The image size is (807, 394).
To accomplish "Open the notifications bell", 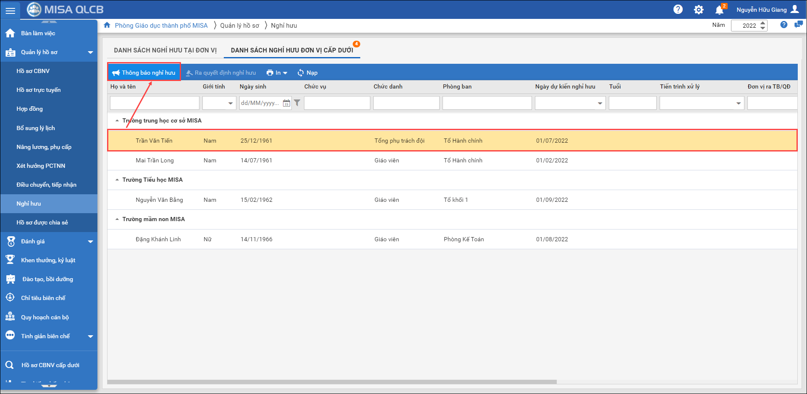I will (x=719, y=10).
